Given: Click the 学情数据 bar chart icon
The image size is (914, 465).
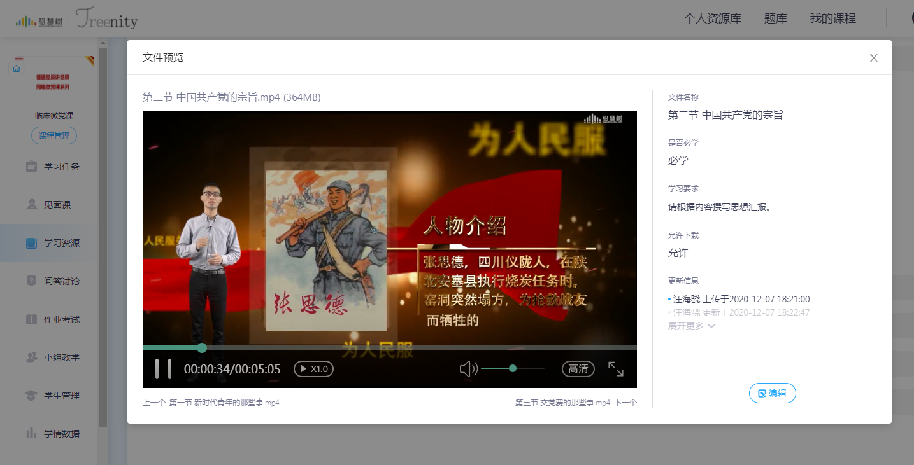Looking at the screenshot, I should 31,433.
